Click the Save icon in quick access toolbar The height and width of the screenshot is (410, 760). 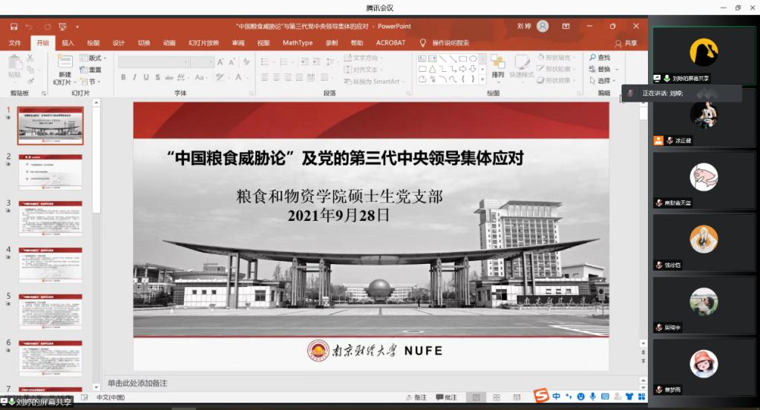point(13,27)
